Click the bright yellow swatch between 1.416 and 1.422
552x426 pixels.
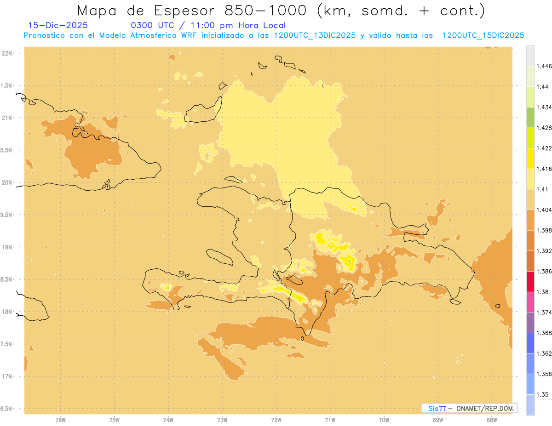[530, 159]
